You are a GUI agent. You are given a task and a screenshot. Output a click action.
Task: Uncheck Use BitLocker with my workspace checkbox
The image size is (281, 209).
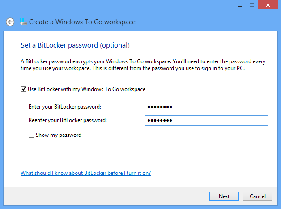tap(23, 89)
